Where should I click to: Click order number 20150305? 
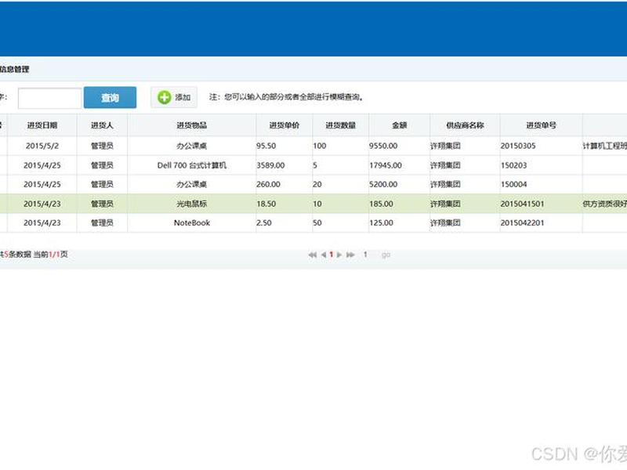pyautogui.click(x=518, y=146)
